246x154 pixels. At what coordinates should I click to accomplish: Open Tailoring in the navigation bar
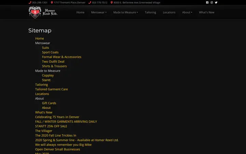pyautogui.click(x=150, y=12)
